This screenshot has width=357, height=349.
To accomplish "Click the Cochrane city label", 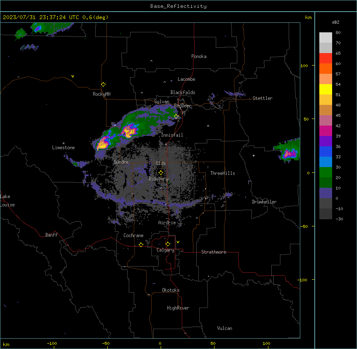I will tap(133, 235).
